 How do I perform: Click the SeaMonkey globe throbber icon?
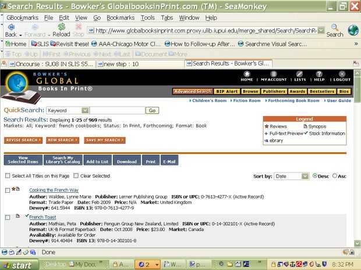(353, 30)
